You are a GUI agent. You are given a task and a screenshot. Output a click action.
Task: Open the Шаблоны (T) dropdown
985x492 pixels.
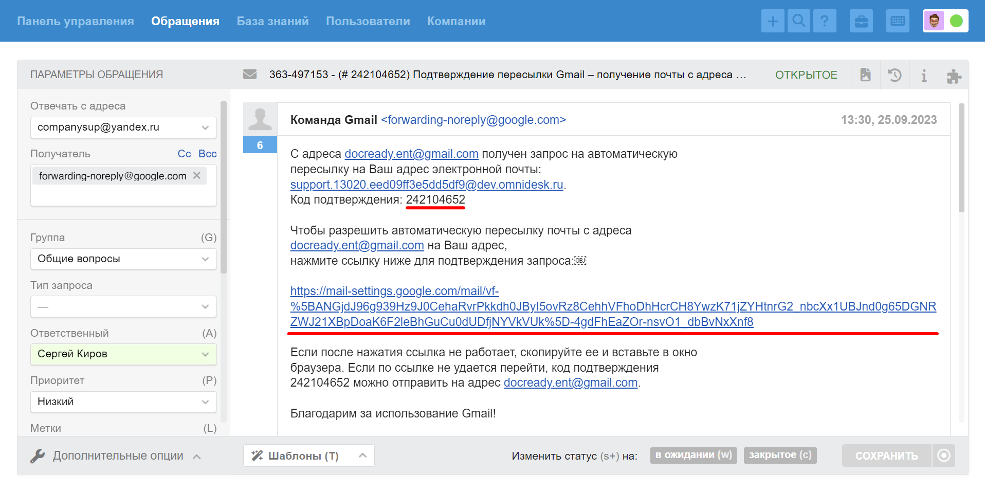click(308, 455)
